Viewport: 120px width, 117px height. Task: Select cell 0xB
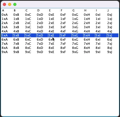[x=19, y=15]
